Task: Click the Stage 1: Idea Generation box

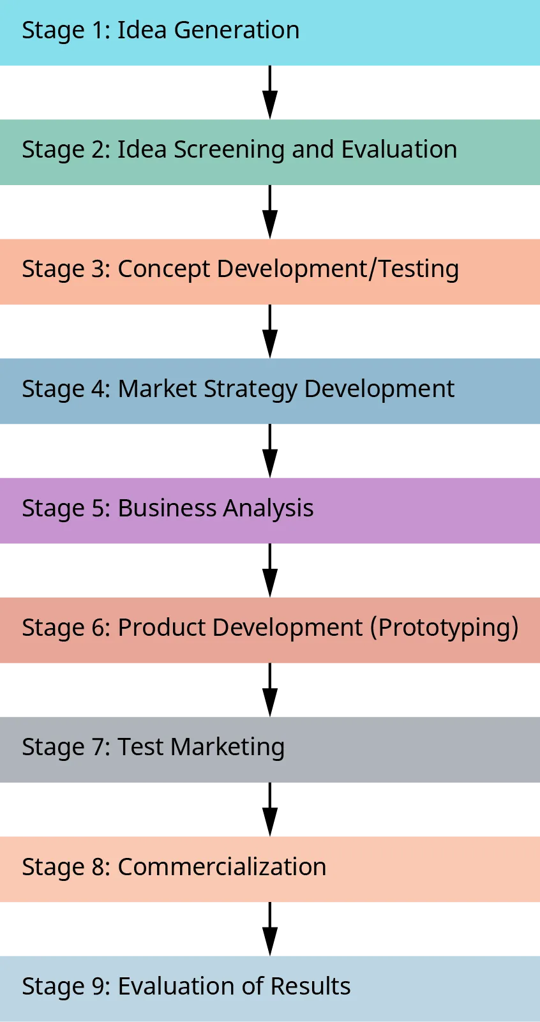Action: pyautogui.click(x=270, y=32)
